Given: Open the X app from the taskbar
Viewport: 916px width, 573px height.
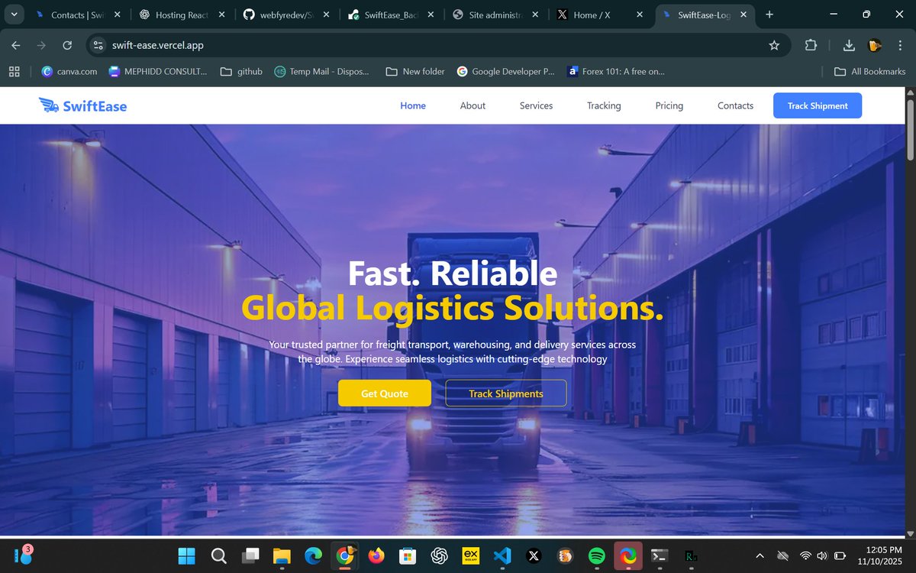Looking at the screenshot, I should [533, 555].
